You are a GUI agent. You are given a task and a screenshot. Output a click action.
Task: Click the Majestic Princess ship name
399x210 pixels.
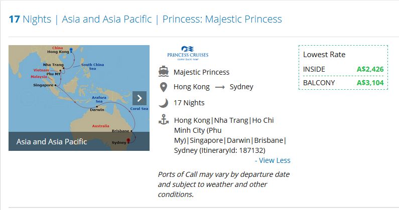pyautogui.click(x=201, y=72)
